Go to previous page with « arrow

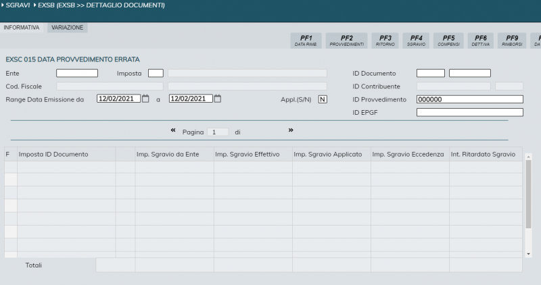(173, 131)
